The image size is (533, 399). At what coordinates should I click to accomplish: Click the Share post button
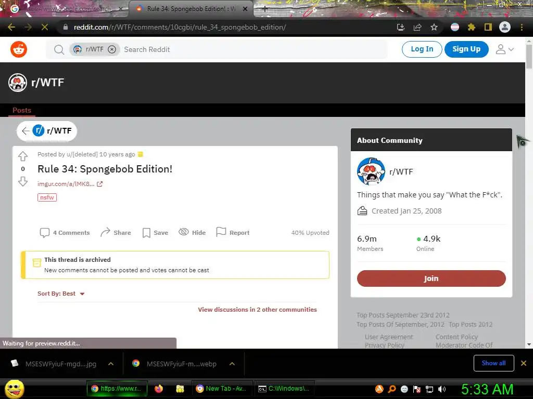(x=116, y=233)
